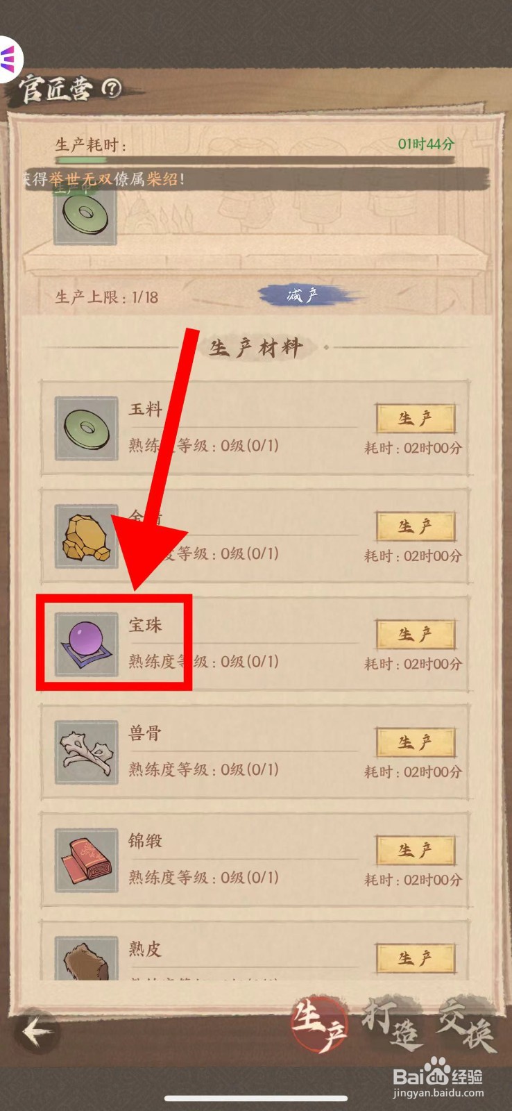
Task: Switch to the 打造 bottom tab
Action: click(x=393, y=1025)
